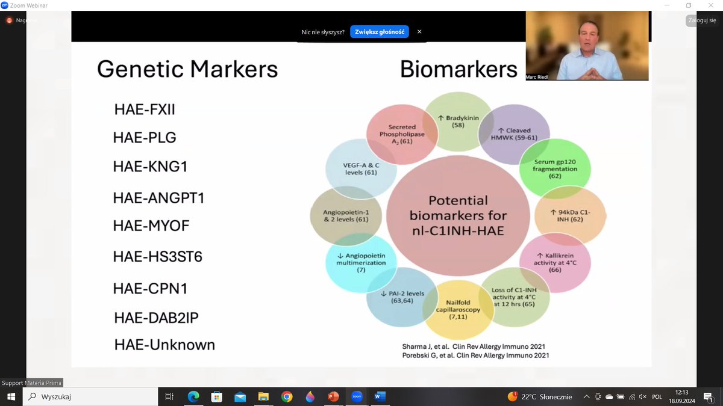The height and width of the screenshot is (406, 723).
Task: Open Google Chrome from the taskbar
Action: click(287, 396)
